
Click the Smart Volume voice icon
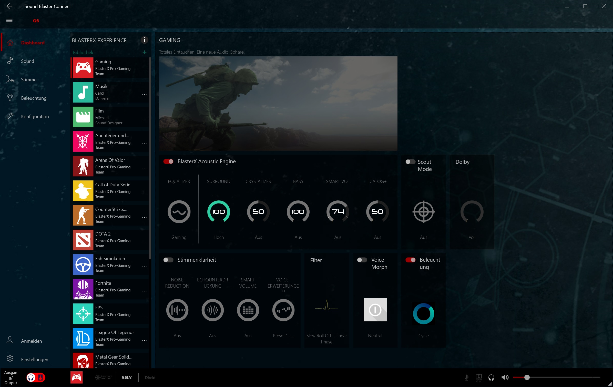[248, 310]
